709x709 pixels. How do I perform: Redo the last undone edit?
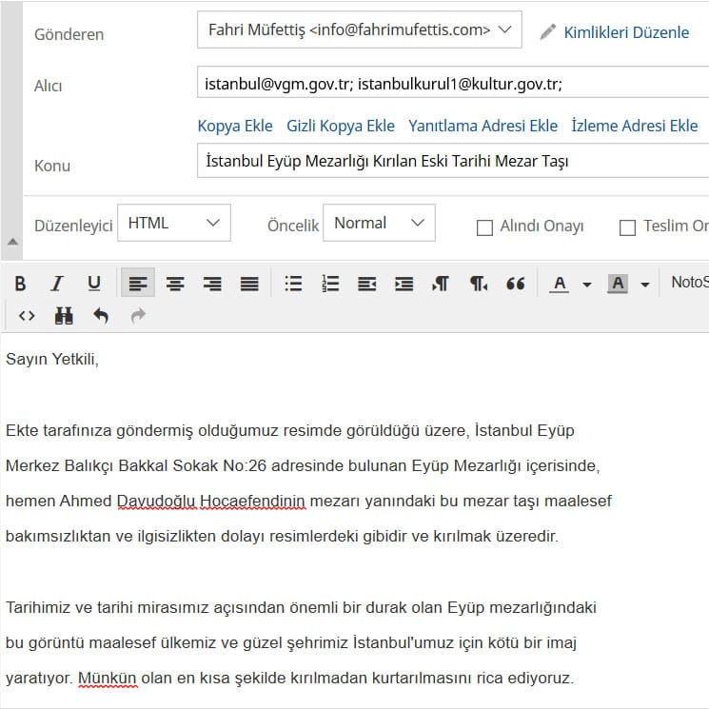pyautogui.click(x=138, y=316)
